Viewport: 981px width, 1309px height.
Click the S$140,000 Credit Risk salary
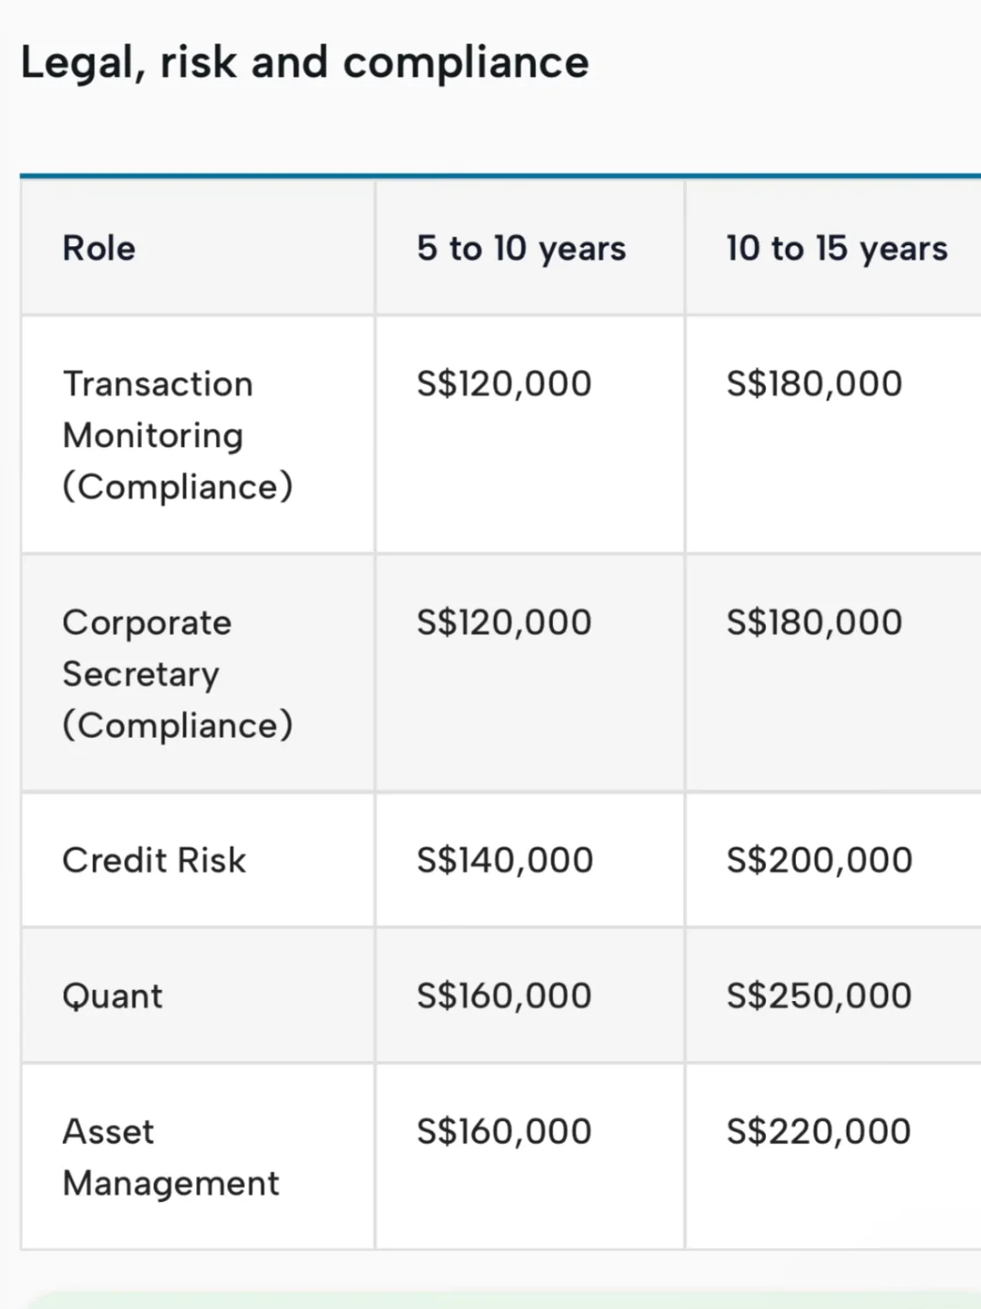coord(505,860)
